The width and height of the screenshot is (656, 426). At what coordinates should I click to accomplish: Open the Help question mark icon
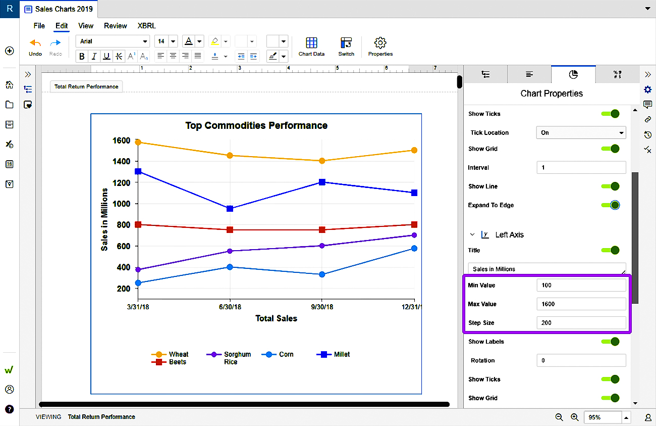[x=9, y=409]
